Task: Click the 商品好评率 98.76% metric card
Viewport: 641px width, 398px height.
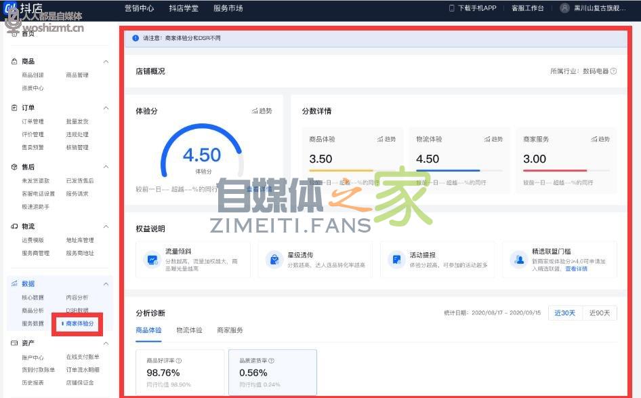Action: (x=180, y=372)
